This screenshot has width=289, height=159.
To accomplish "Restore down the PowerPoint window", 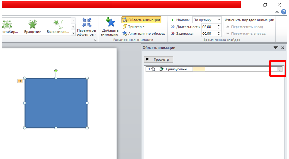I will click(x=265, y=5).
